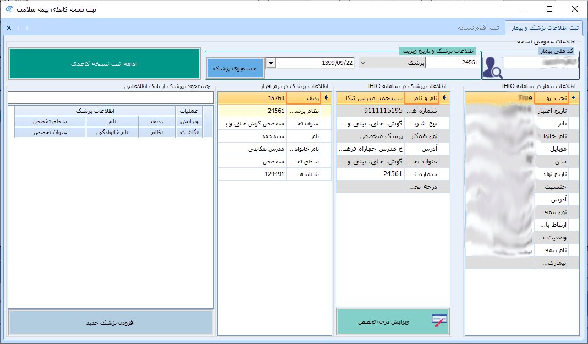Click the نگاشت column header
This screenshot has height=344, width=588.
(189, 133)
